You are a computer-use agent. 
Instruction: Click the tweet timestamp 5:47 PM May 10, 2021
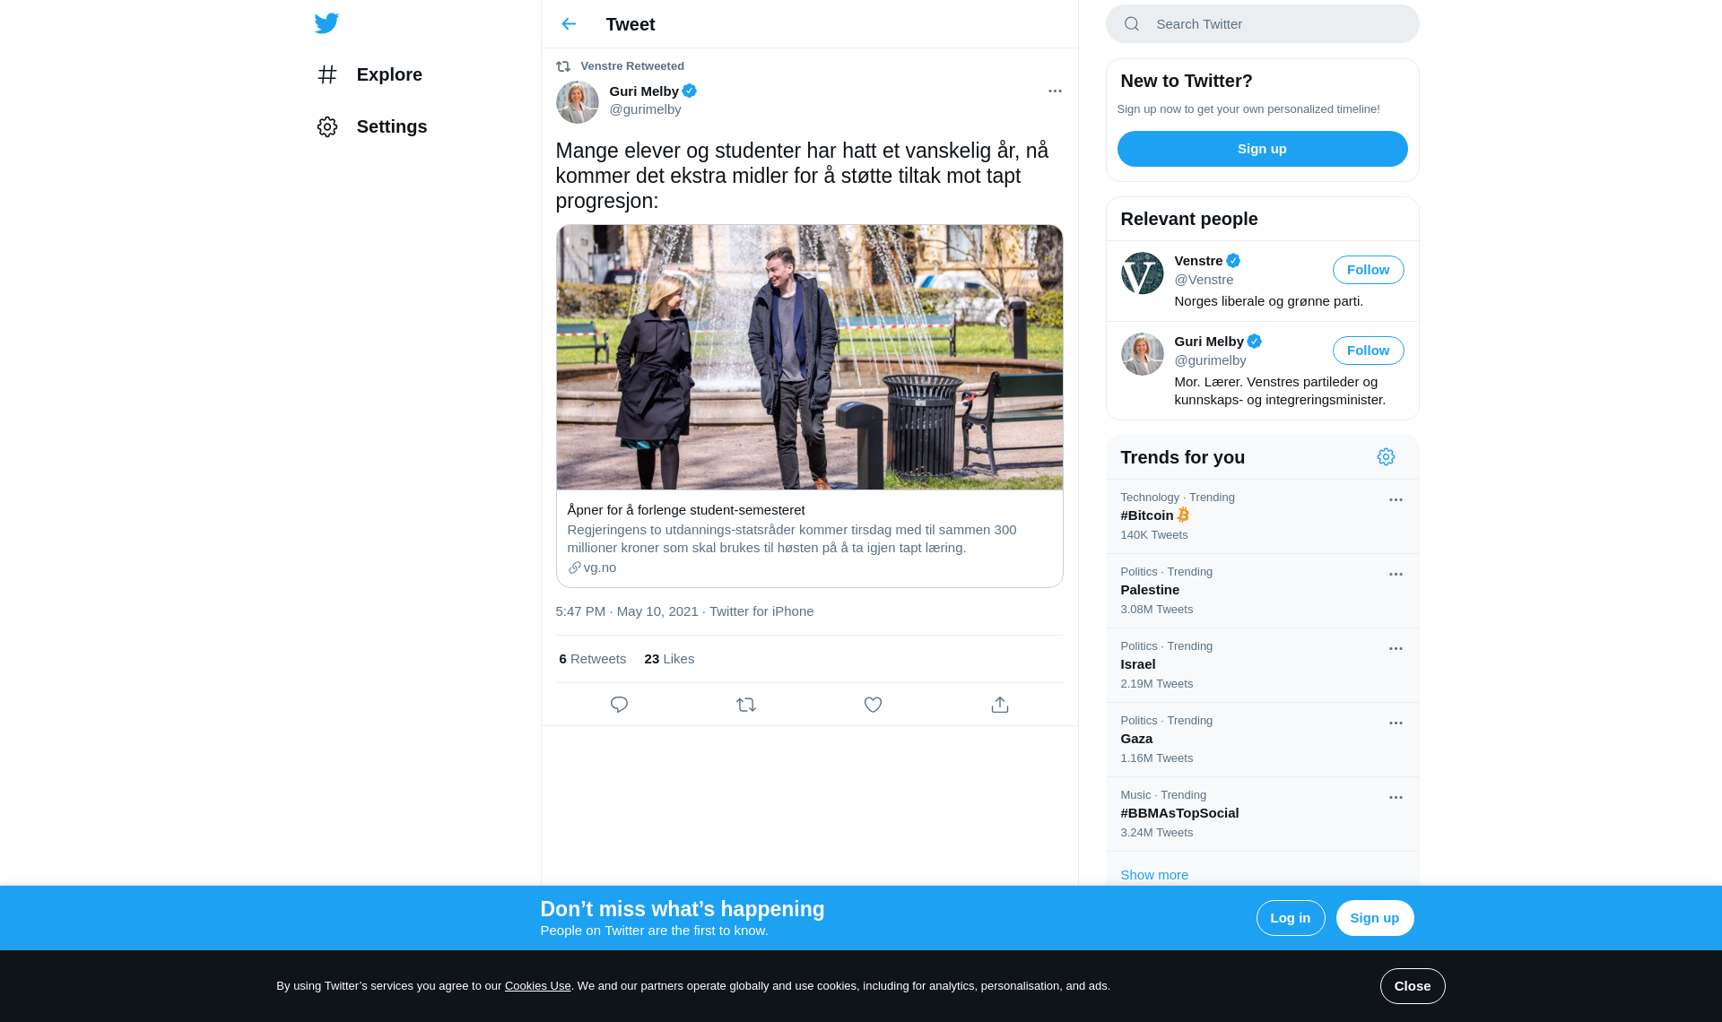pyautogui.click(x=627, y=611)
